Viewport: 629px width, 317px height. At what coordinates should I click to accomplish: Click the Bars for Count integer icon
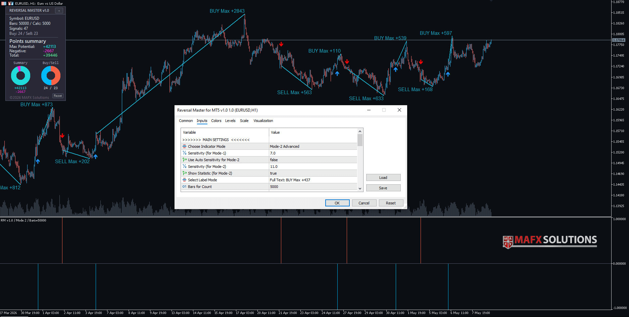point(184,187)
